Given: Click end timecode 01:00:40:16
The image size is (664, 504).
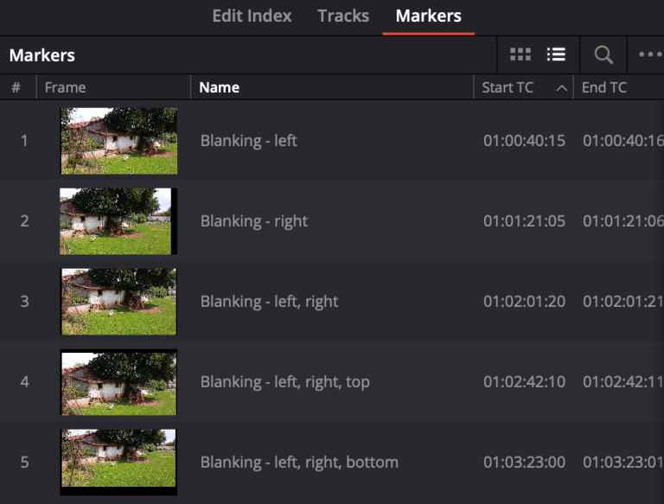Looking at the screenshot, I should coord(622,141).
